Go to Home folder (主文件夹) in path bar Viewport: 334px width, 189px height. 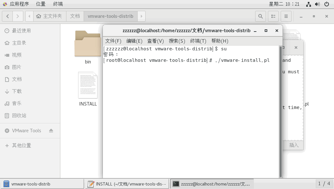[49, 16]
